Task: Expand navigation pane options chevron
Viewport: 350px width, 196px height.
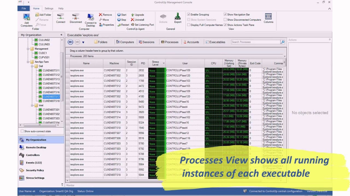Action: 62,185
